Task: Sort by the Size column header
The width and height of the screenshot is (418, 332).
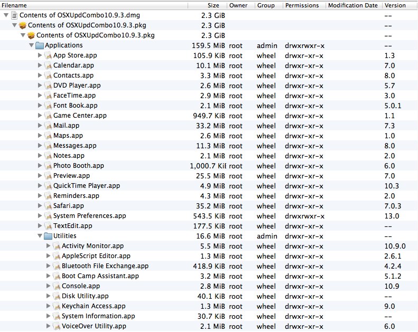Action: click(x=207, y=5)
